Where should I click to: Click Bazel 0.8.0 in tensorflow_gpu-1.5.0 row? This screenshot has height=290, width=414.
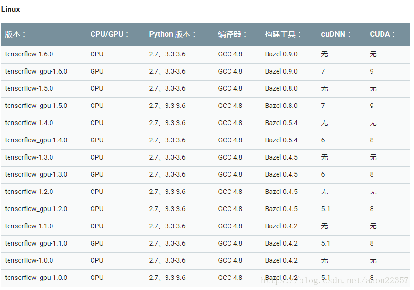point(281,106)
